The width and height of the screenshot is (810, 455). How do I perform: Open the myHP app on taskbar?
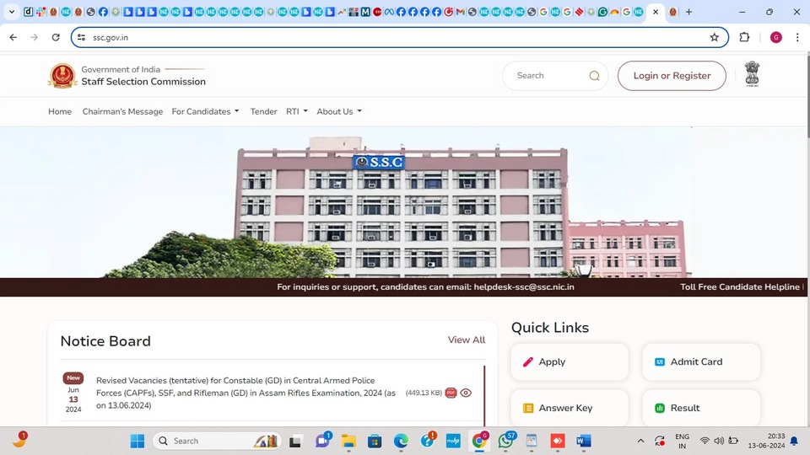click(x=453, y=441)
